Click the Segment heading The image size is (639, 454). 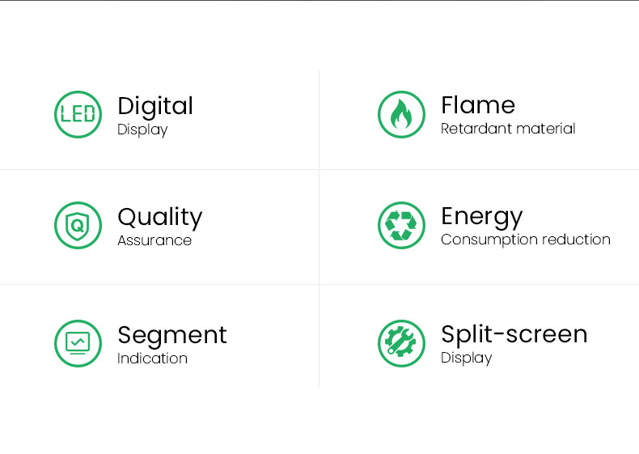(172, 334)
